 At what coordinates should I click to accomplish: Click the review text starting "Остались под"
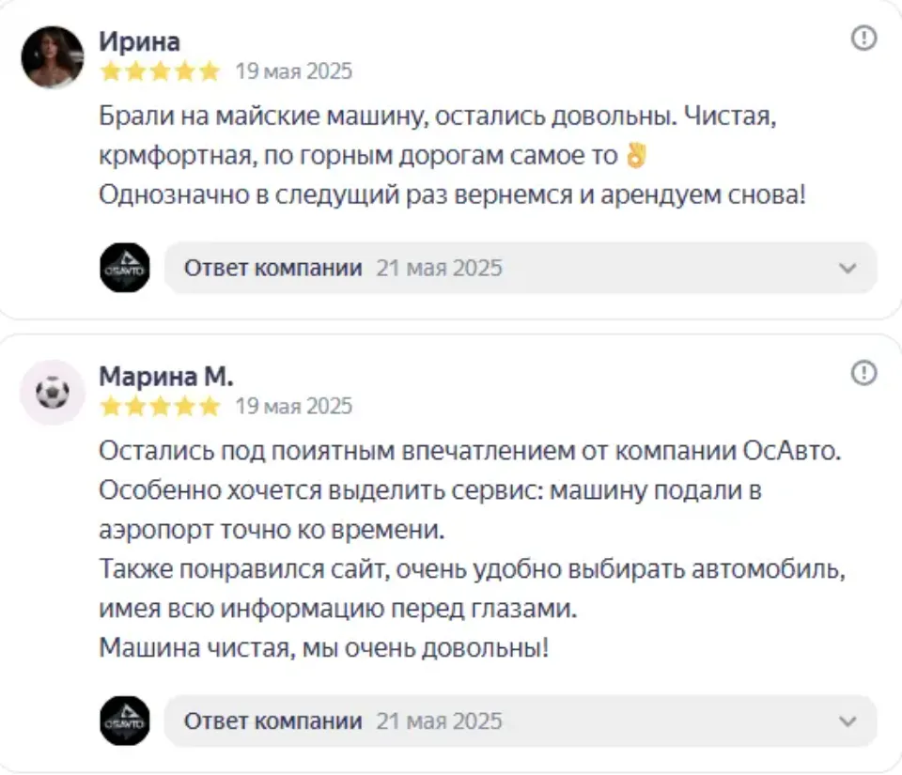[470, 451]
